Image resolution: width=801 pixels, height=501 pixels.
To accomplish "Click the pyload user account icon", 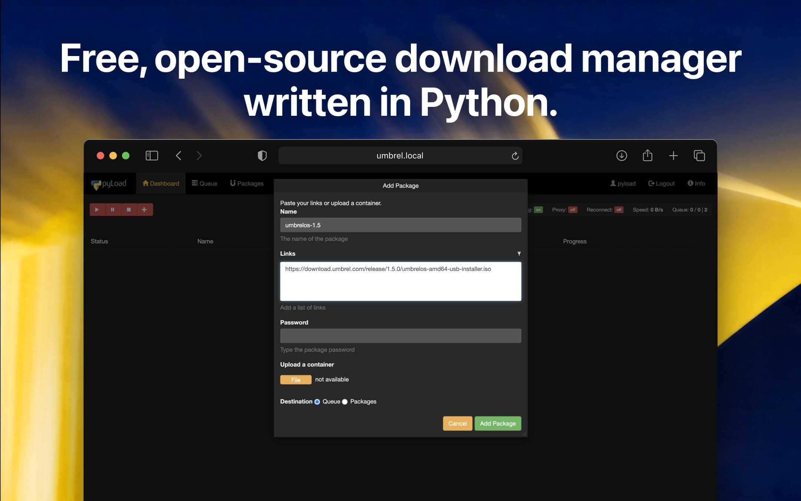I will click(x=612, y=183).
